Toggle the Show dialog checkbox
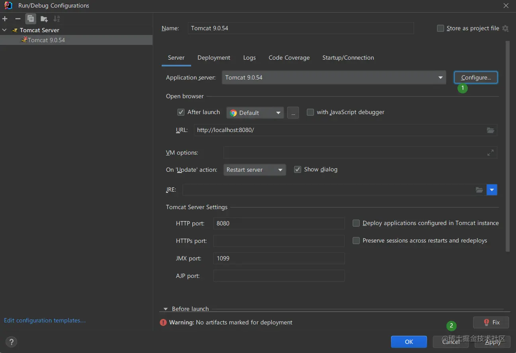 tap(297, 169)
